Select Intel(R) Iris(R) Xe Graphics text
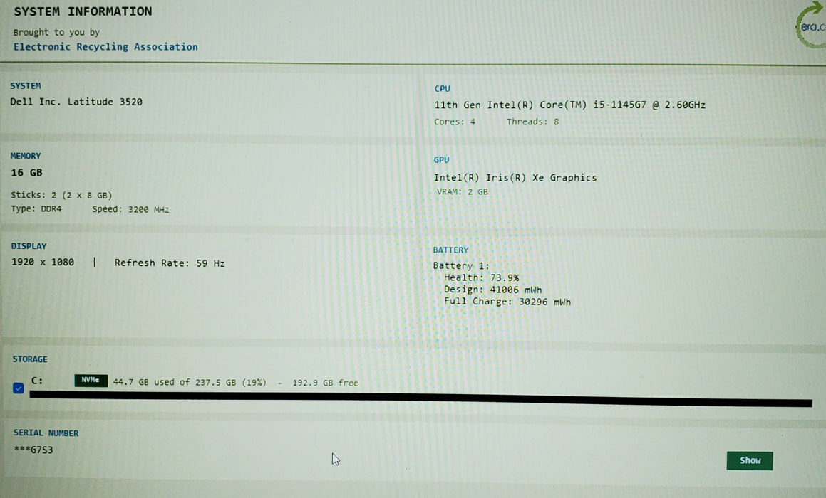The height and width of the screenshot is (498, 826). (515, 178)
